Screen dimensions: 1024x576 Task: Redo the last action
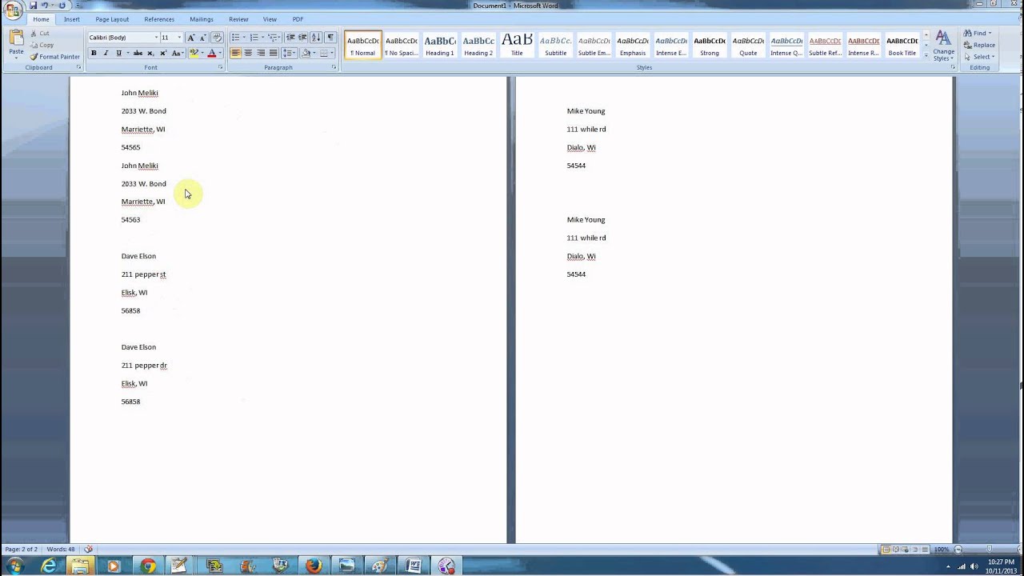62,6
